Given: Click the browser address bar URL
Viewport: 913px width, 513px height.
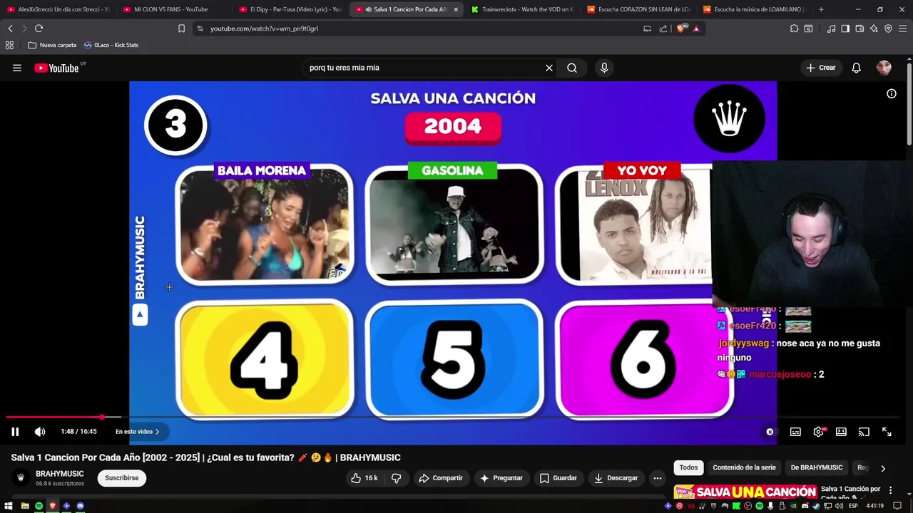Looking at the screenshot, I should [264, 28].
